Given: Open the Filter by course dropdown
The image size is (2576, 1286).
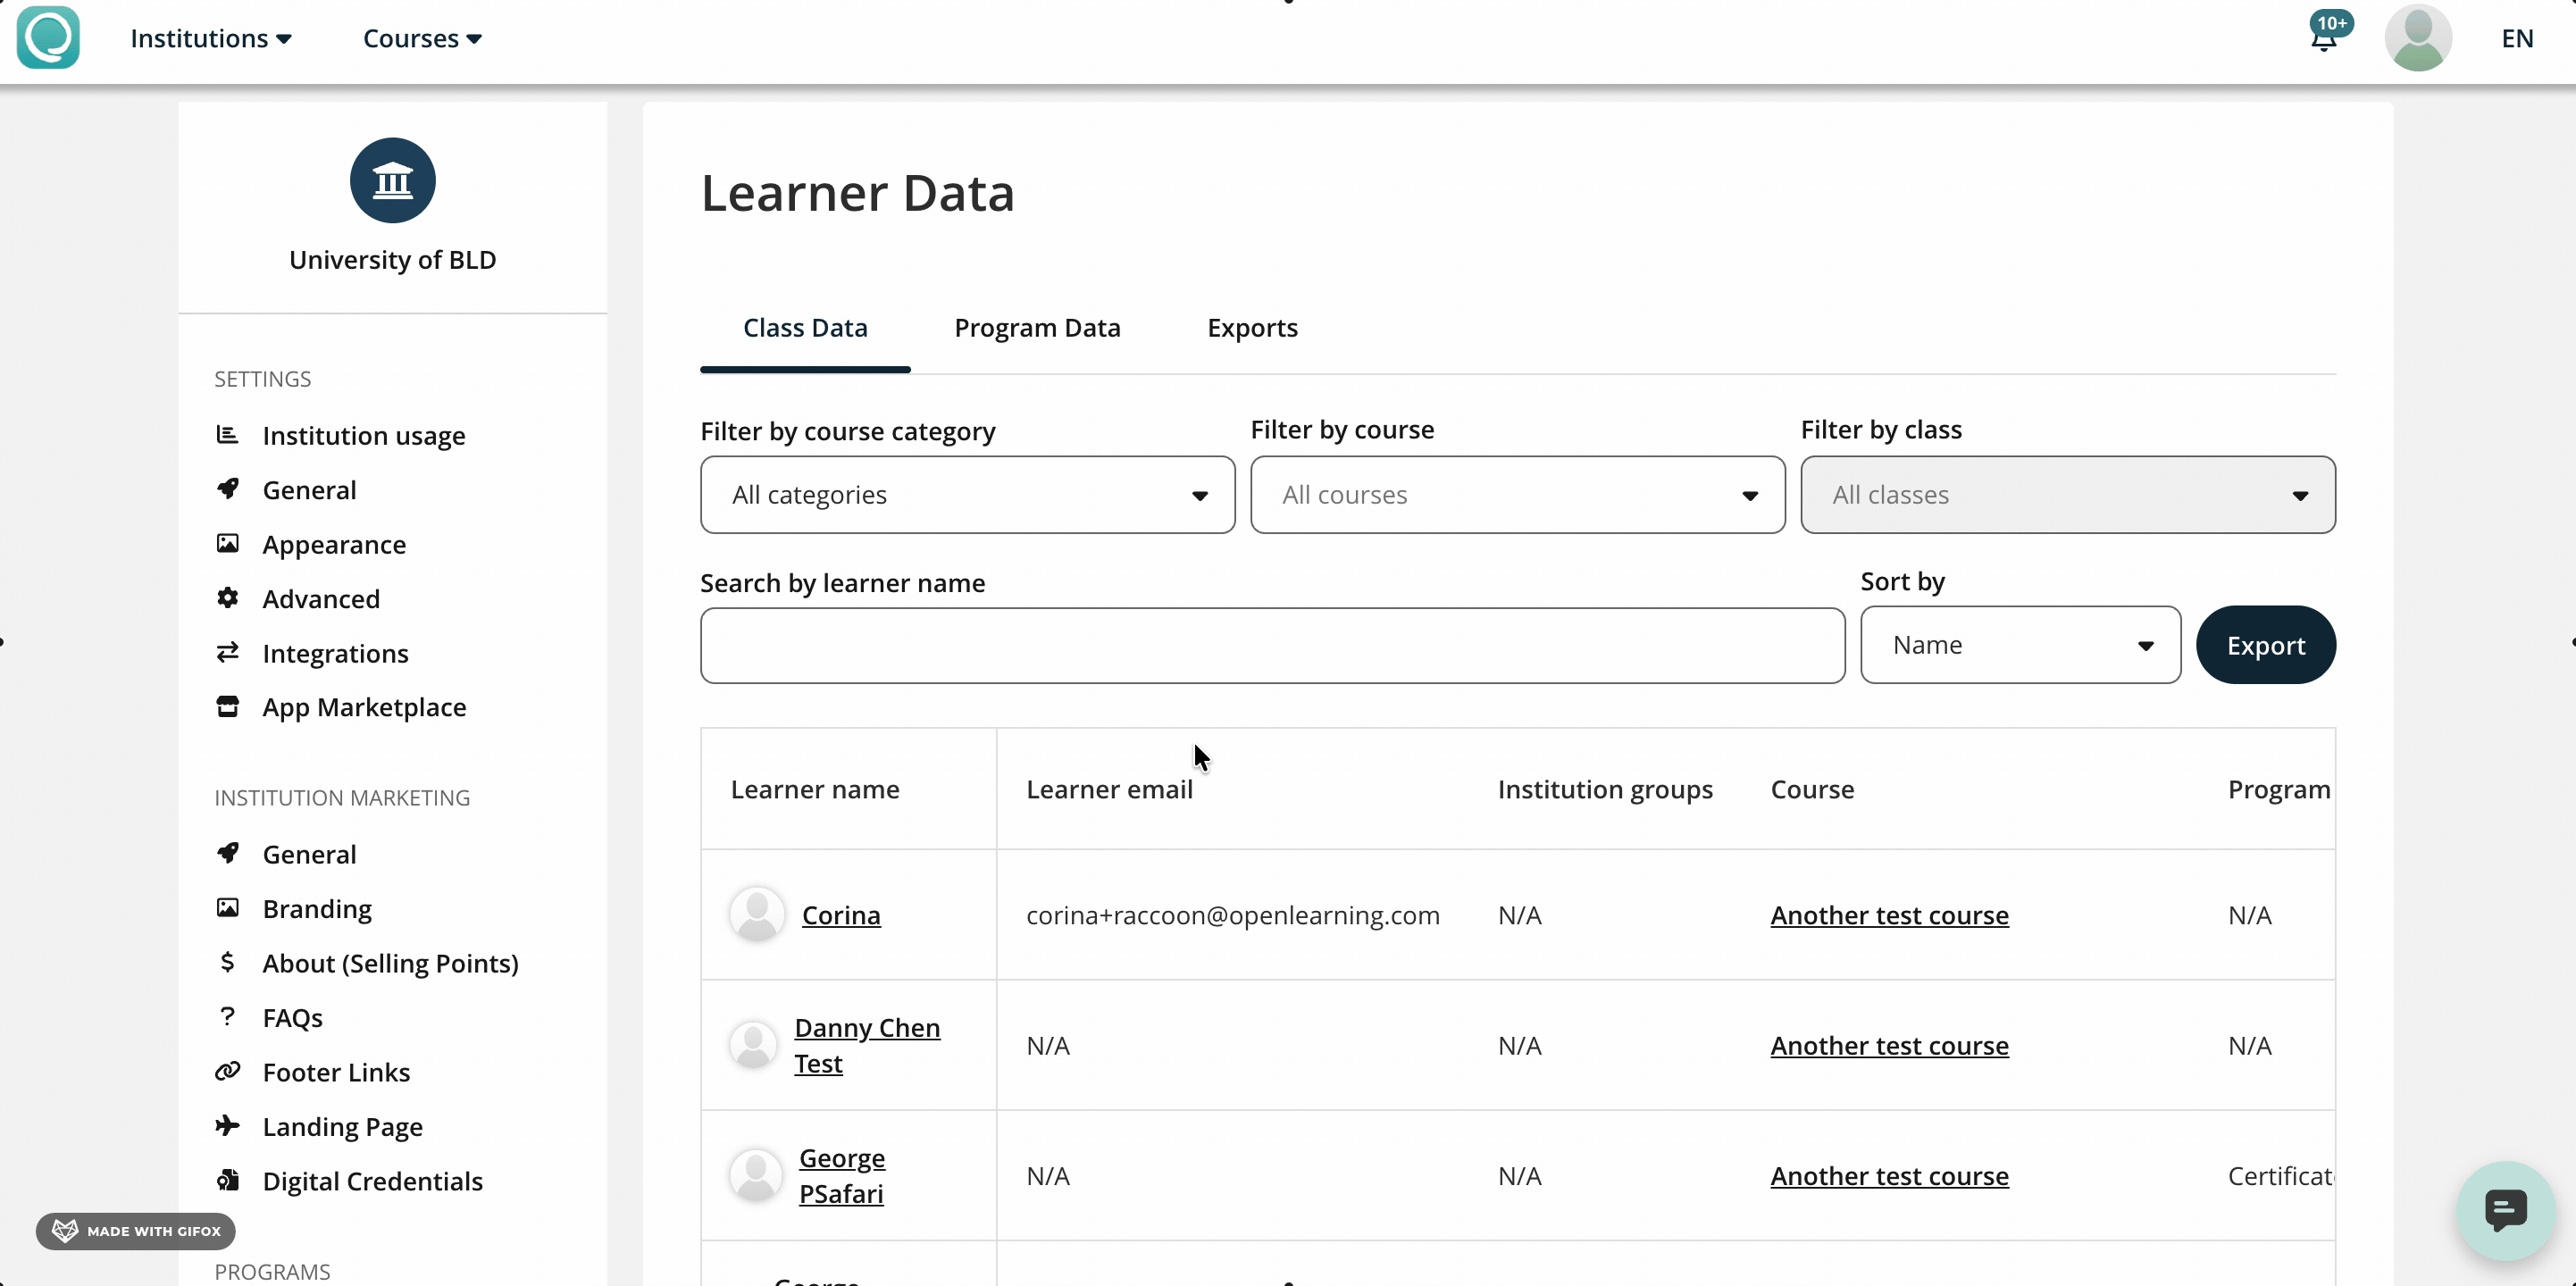Looking at the screenshot, I should [1517, 495].
